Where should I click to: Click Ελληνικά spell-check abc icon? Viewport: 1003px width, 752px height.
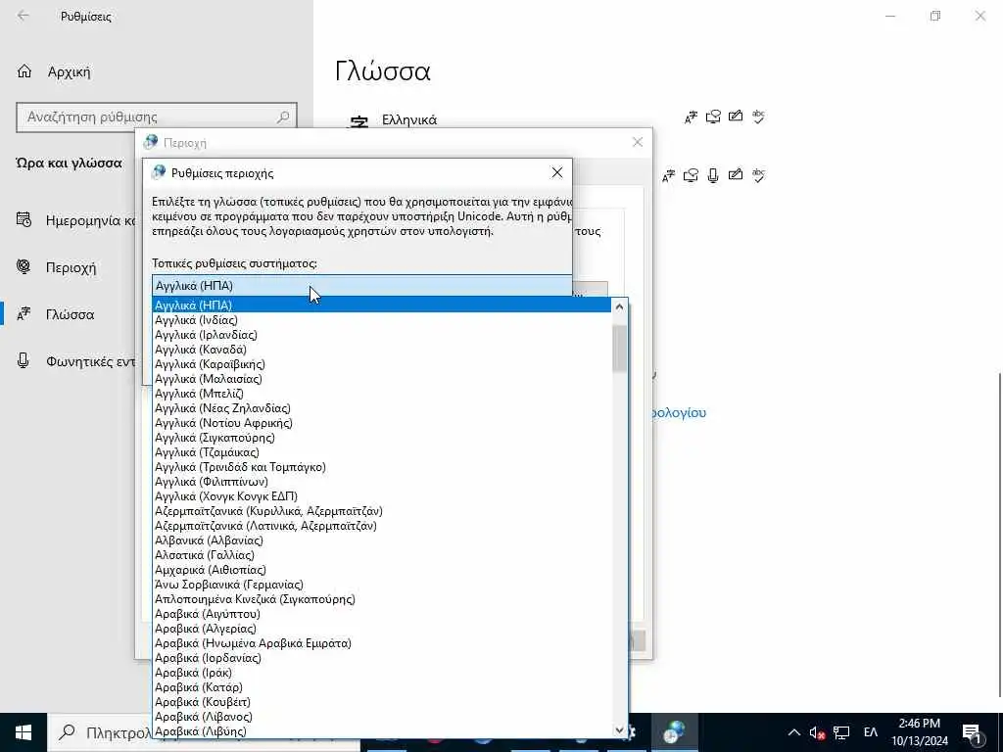click(759, 117)
